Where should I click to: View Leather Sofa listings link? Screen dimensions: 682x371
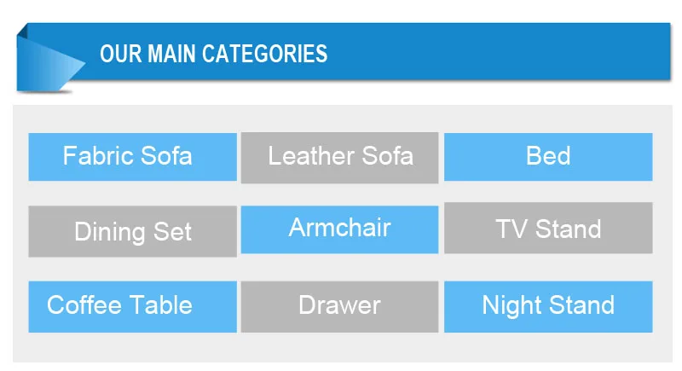(x=339, y=157)
